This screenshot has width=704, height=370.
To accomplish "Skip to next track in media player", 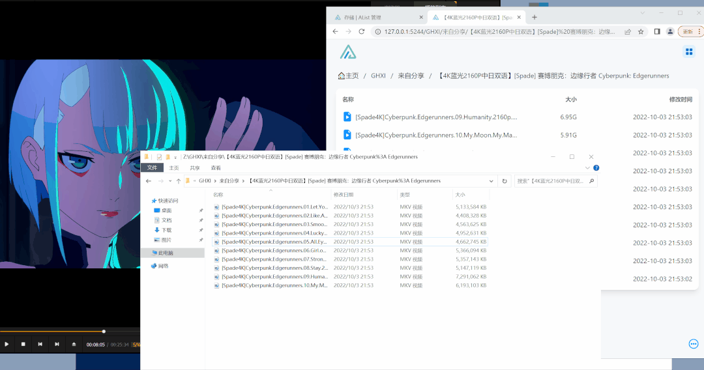I will (57, 345).
